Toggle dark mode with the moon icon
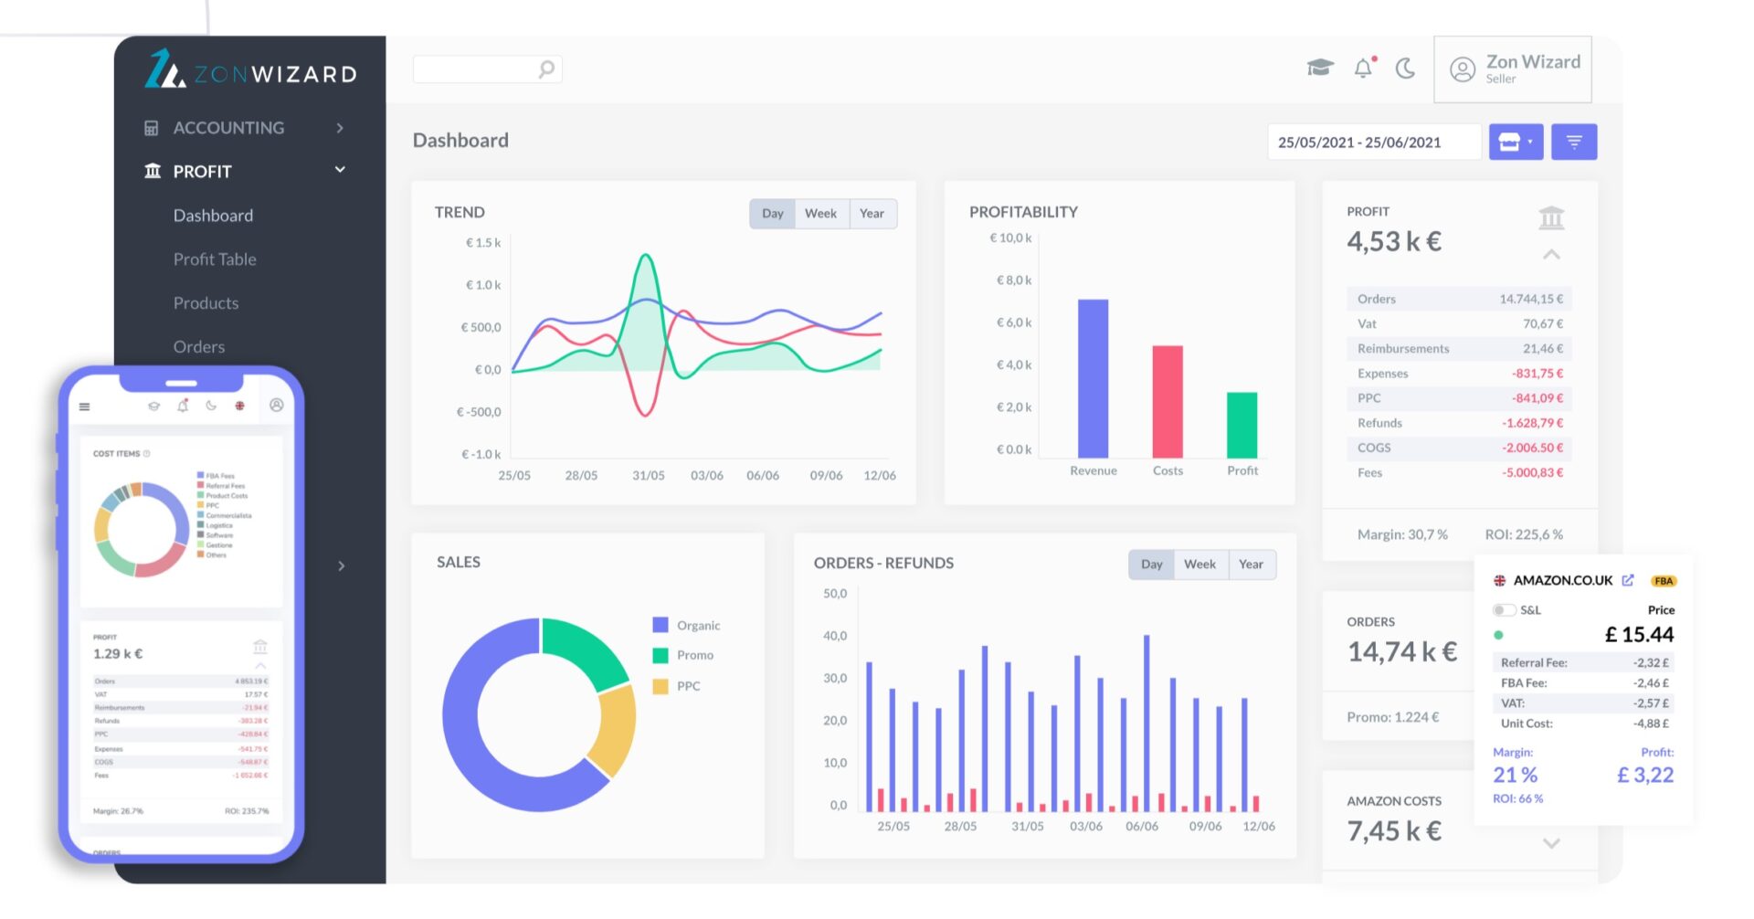The image size is (1754, 919). [x=1406, y=69]
